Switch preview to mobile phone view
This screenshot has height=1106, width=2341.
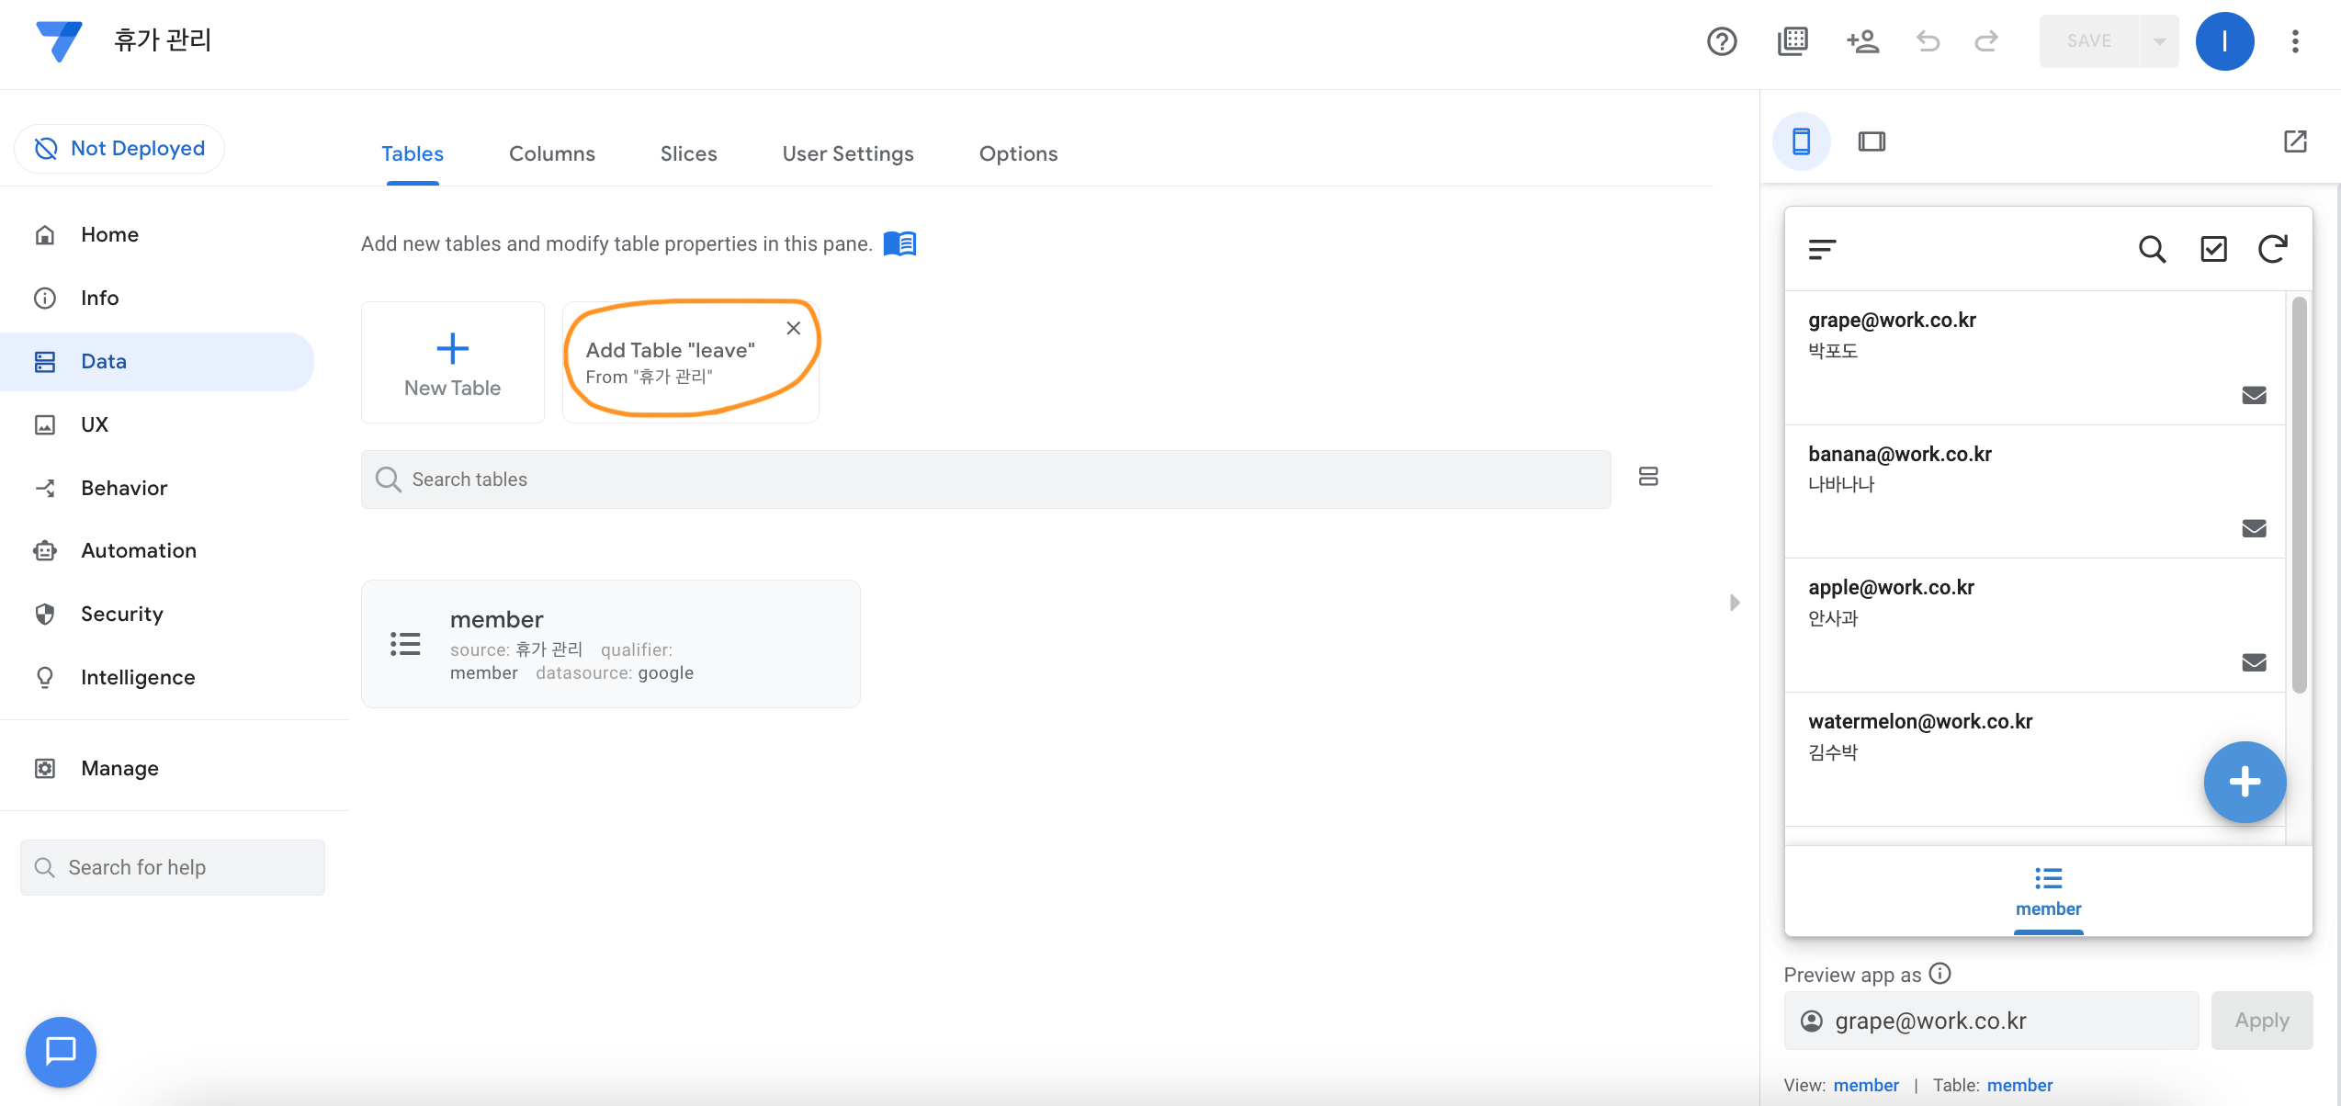[x=1801, y=141]
